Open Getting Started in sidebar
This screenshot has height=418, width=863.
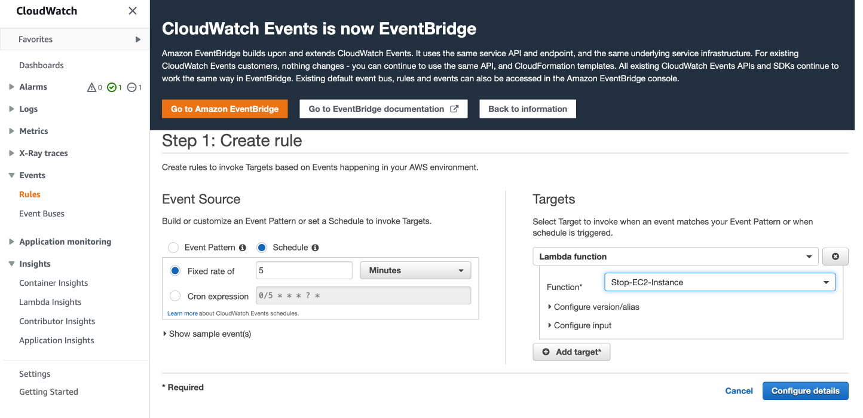click(x=48, y=392)
